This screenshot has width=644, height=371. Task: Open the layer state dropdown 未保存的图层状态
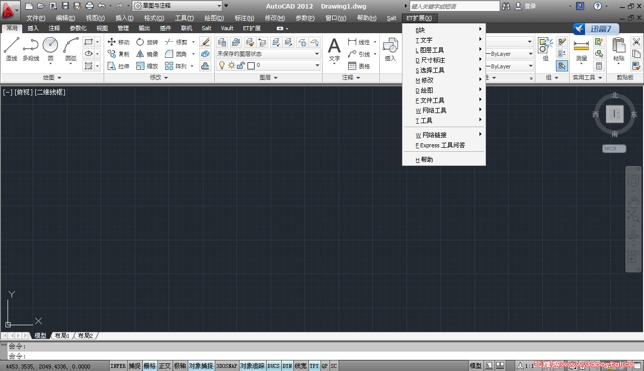pos(268,54)
